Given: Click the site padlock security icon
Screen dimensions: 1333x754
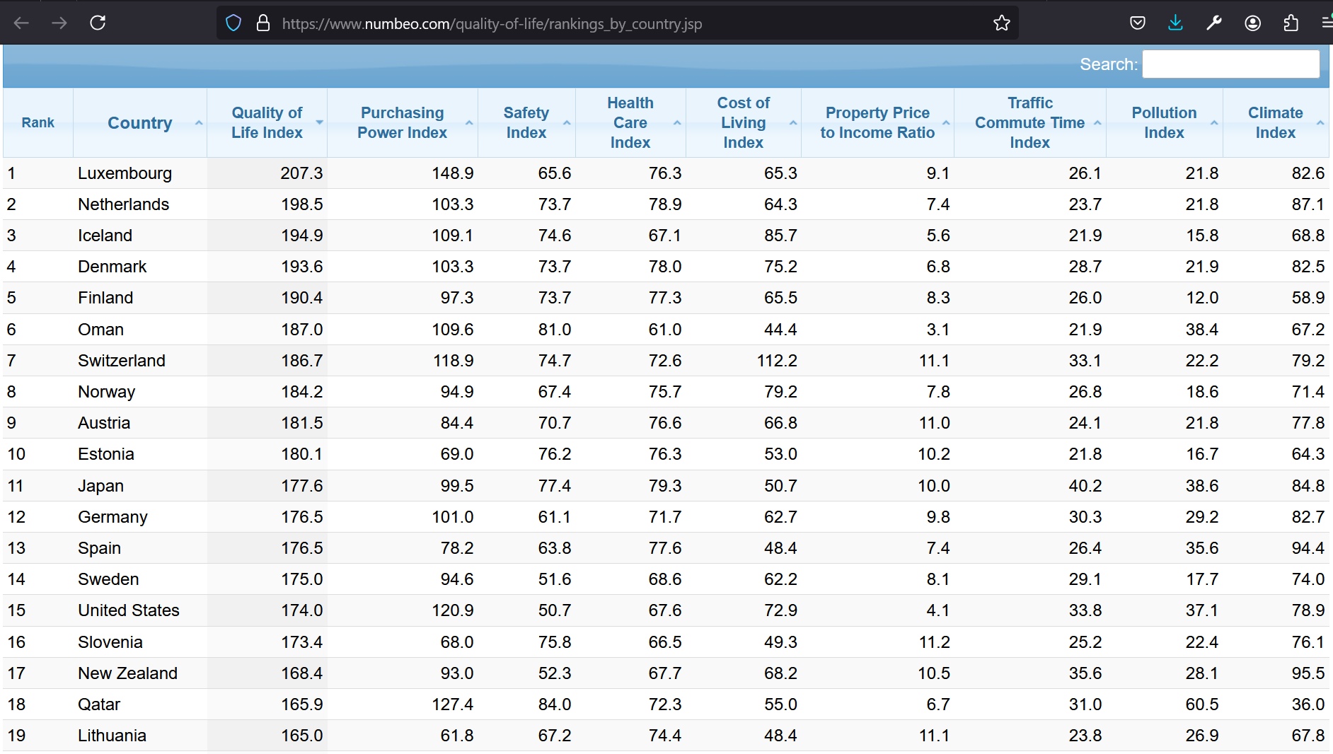Looking at the screenshot, I should click(x=263, y=23).
